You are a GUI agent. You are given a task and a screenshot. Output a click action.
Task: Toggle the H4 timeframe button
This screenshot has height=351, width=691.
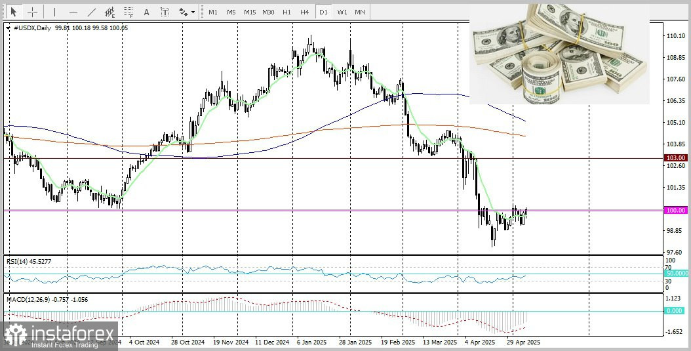[304, 12]
